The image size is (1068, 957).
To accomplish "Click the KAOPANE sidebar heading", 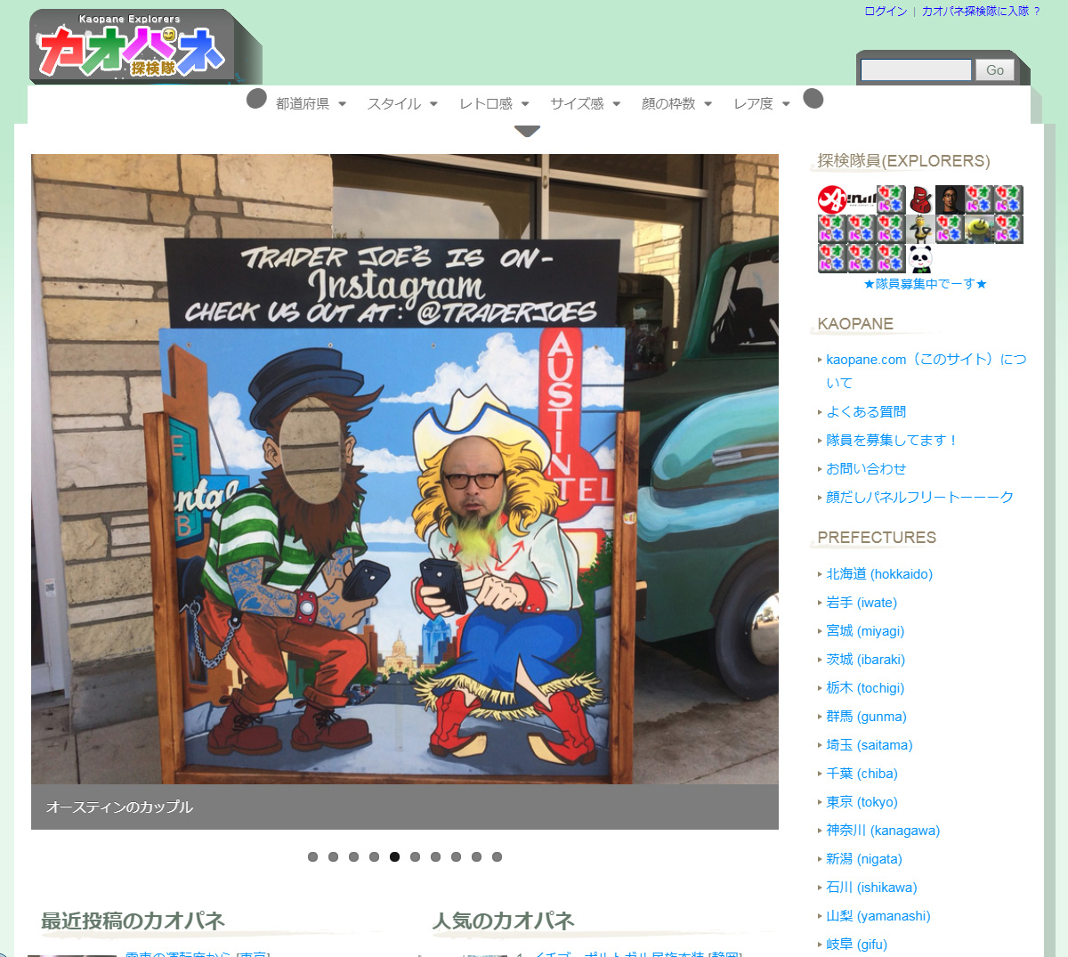I will point(855,324).
